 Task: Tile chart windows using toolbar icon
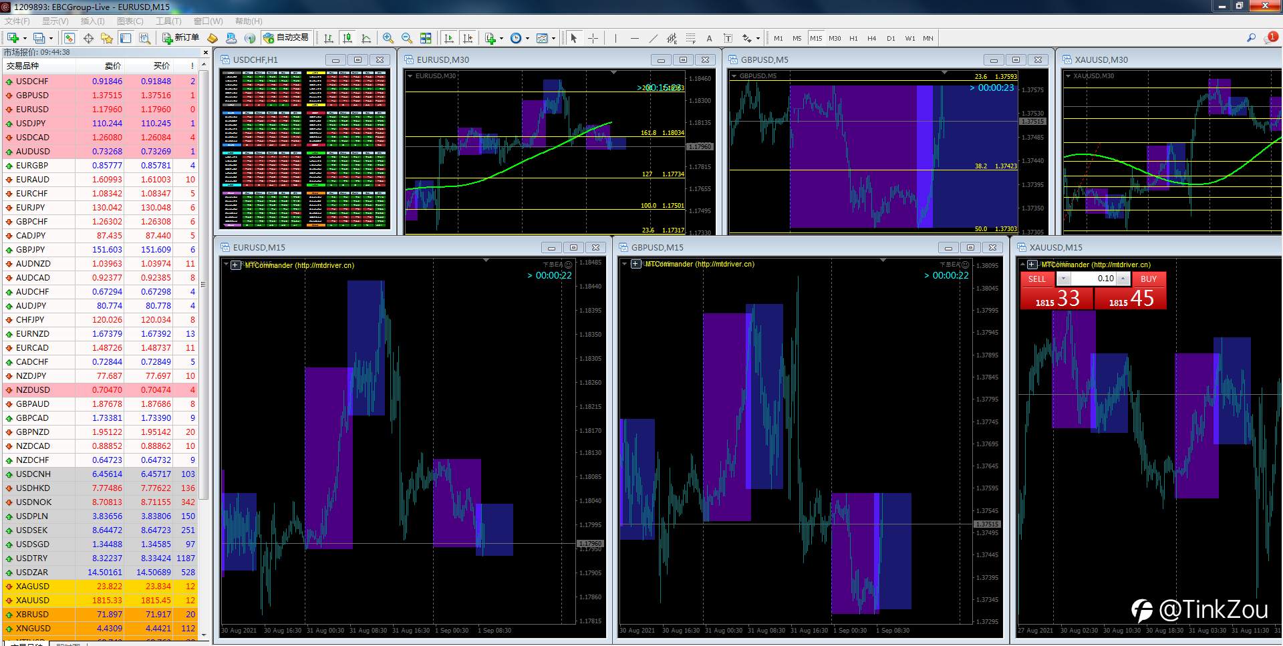tap(426, 38)
